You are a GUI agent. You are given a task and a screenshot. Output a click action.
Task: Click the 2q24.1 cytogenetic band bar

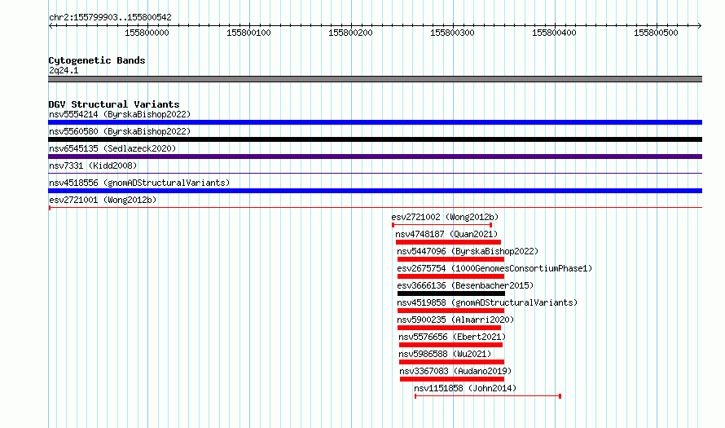pos(375,79)
